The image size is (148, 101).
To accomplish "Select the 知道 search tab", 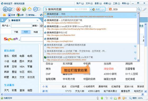I will click(x=36, y=32).
